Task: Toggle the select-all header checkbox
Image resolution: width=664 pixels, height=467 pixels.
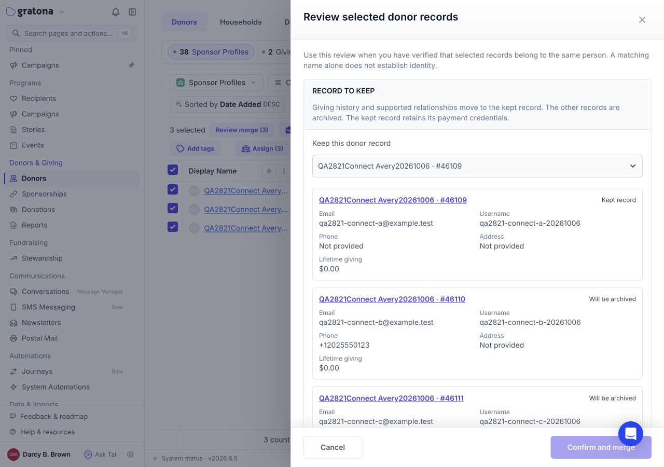Action: coord(173,170)
